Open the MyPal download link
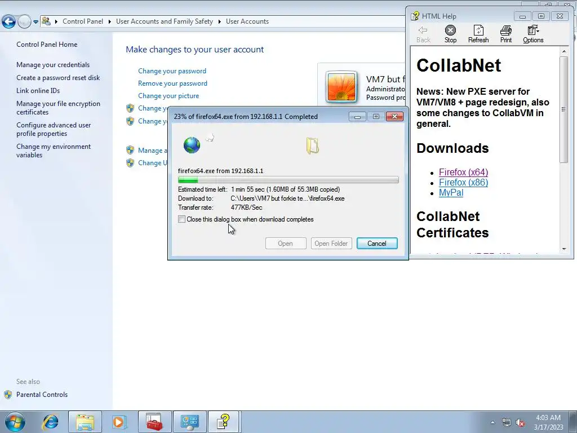Viewport: 577px width, 433px height. point(451,193)
